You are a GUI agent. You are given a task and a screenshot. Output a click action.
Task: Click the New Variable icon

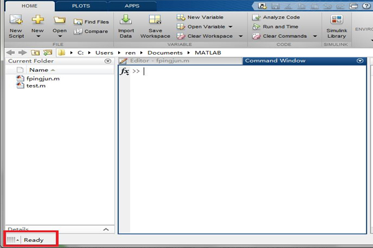coord(181,17)
